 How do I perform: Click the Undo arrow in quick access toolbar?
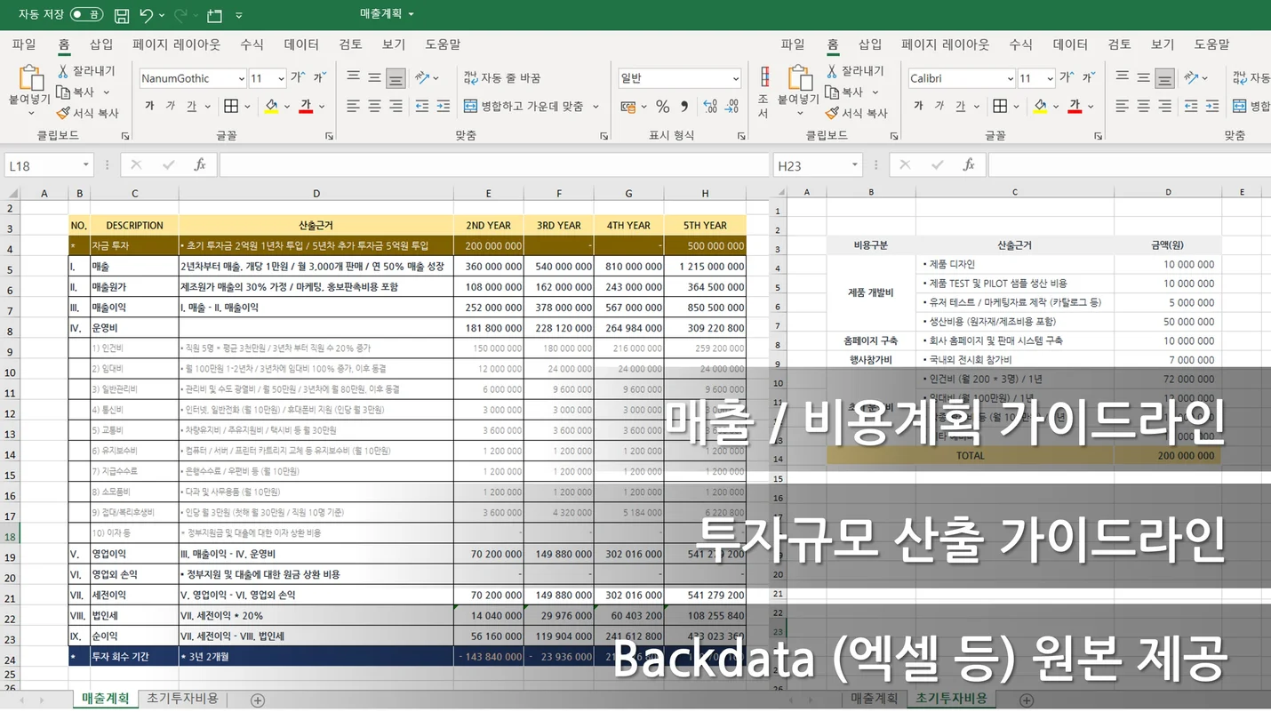(147, 15)
